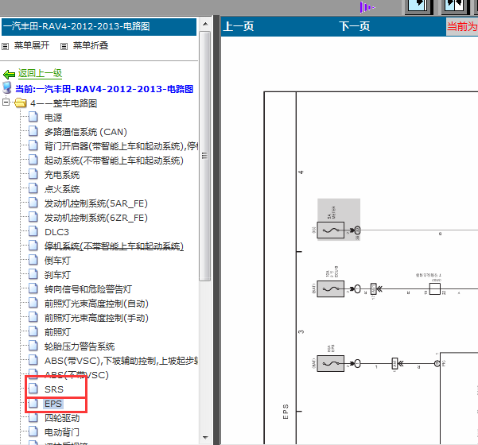Click the 菜单展开 expand-menu button
The height and width of the screenshot is (445, 478).
31,45
